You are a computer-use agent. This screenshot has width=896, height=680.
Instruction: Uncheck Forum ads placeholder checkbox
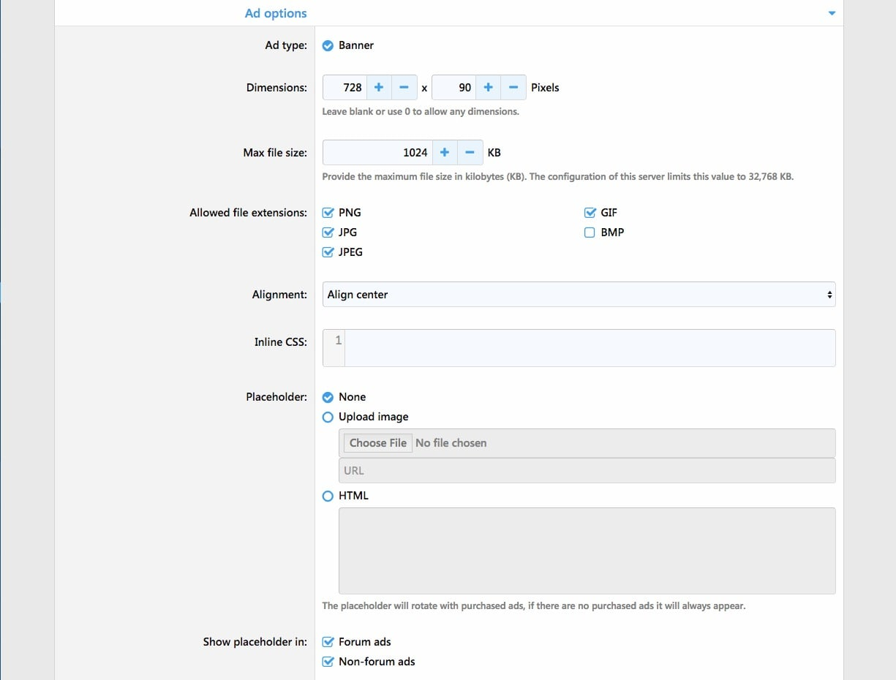(x=328, y=642)
